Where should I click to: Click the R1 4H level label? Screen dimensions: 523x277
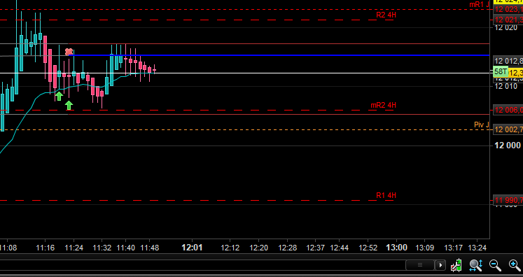[386, 195]
